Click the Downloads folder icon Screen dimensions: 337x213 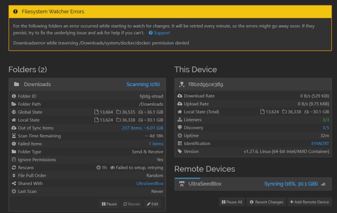[x=16, y=84]
